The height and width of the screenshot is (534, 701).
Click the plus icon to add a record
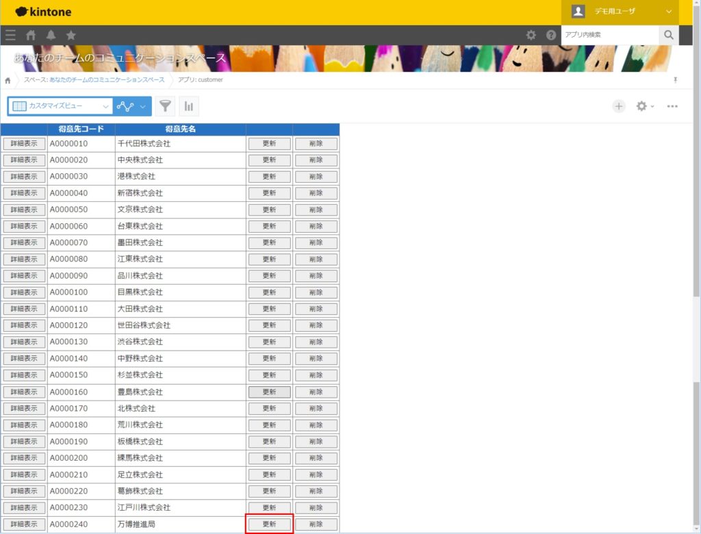point(618,106)
